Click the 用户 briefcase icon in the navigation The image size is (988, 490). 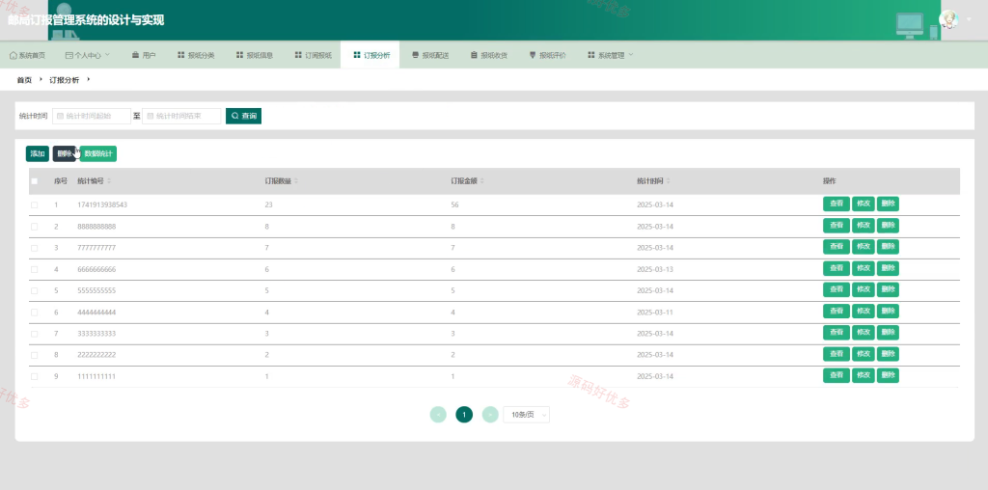click(x=135, y=55)
